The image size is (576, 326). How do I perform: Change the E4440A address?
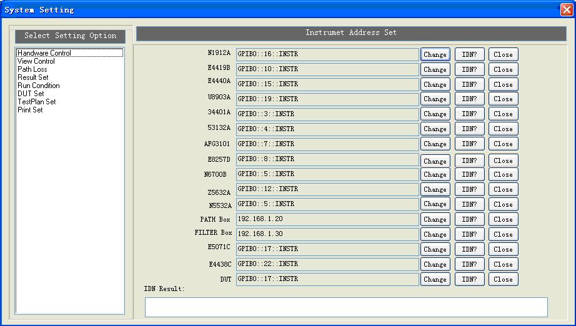[x=435, y=84]
